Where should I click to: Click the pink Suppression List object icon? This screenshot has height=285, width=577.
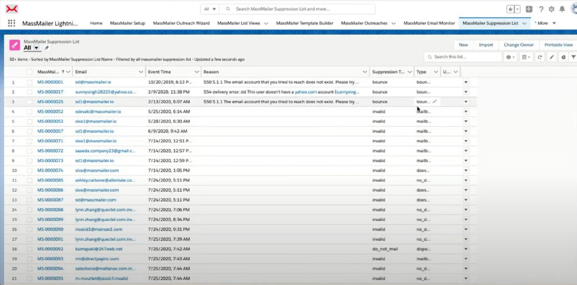click(x=15, y=45)
